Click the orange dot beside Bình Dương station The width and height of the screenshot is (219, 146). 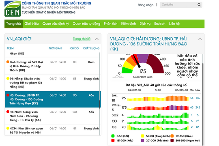(x=8, y=62)
